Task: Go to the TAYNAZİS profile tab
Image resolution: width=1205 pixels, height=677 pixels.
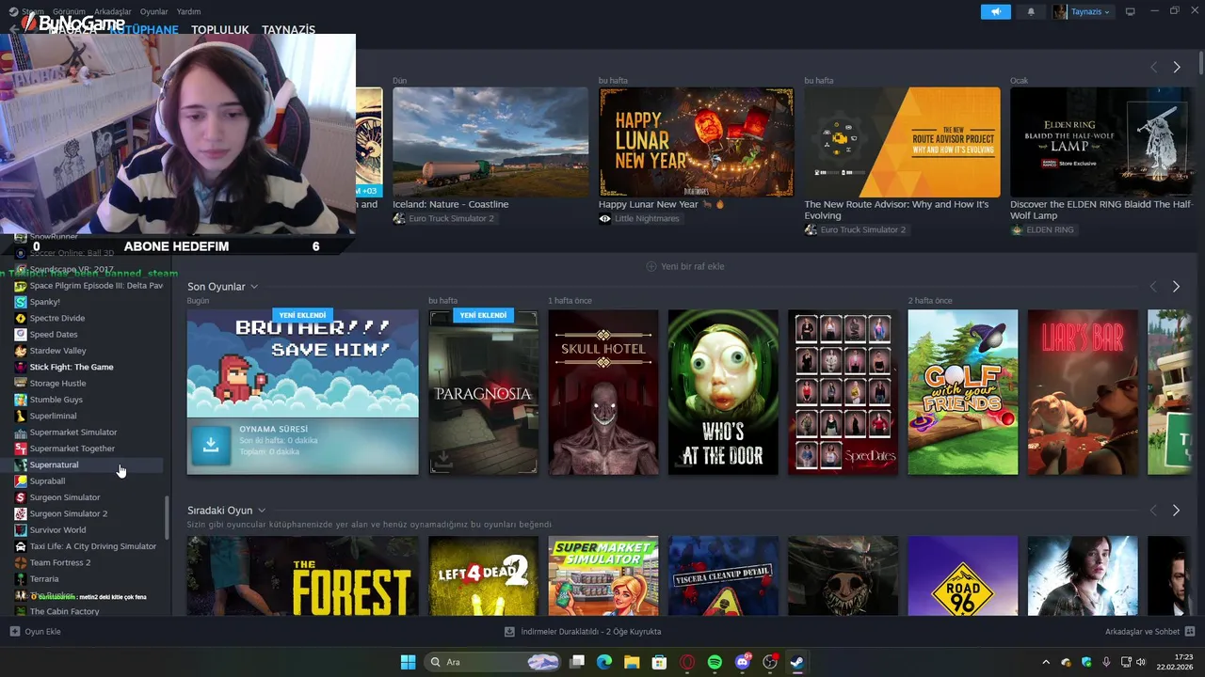Action: (x=289, y=30)
